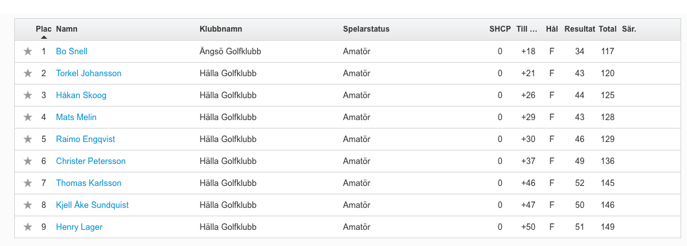The image size is (687, 246).
Task: Open Henry Lager's player link
Action: 79,227
